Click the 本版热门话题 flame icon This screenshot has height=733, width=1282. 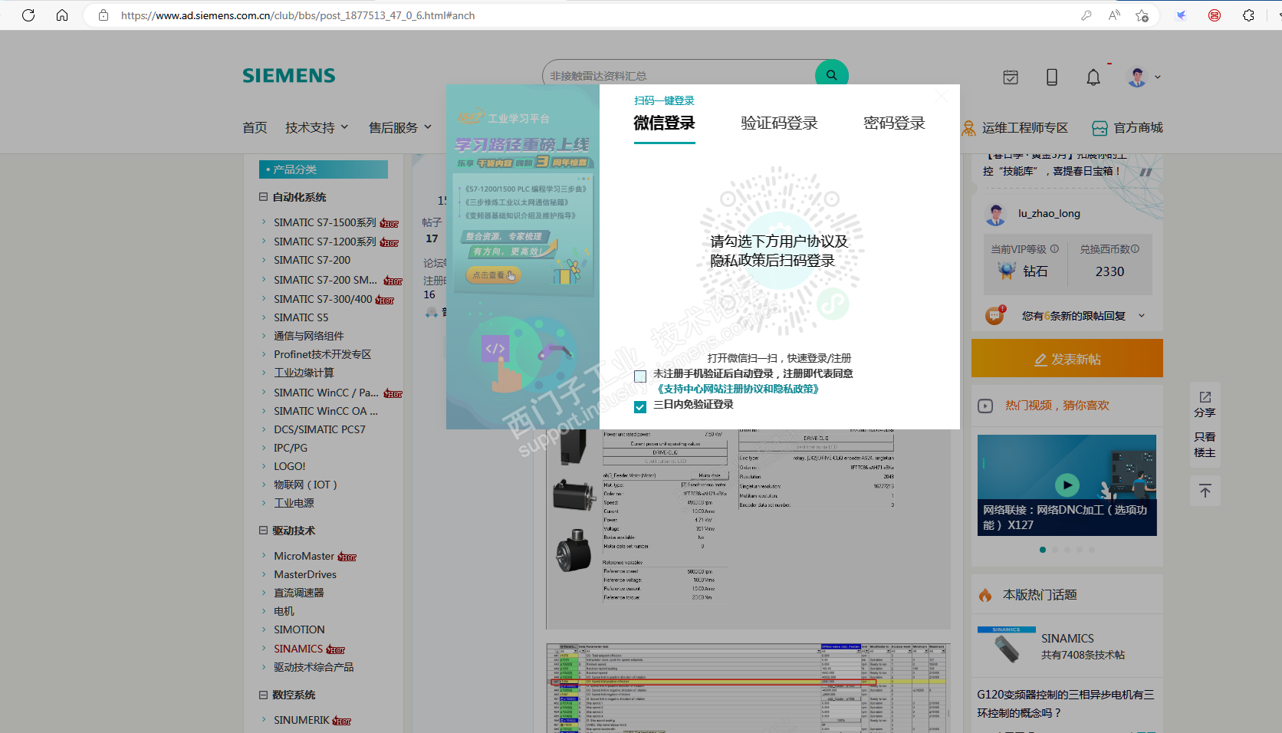click(985, 595)
